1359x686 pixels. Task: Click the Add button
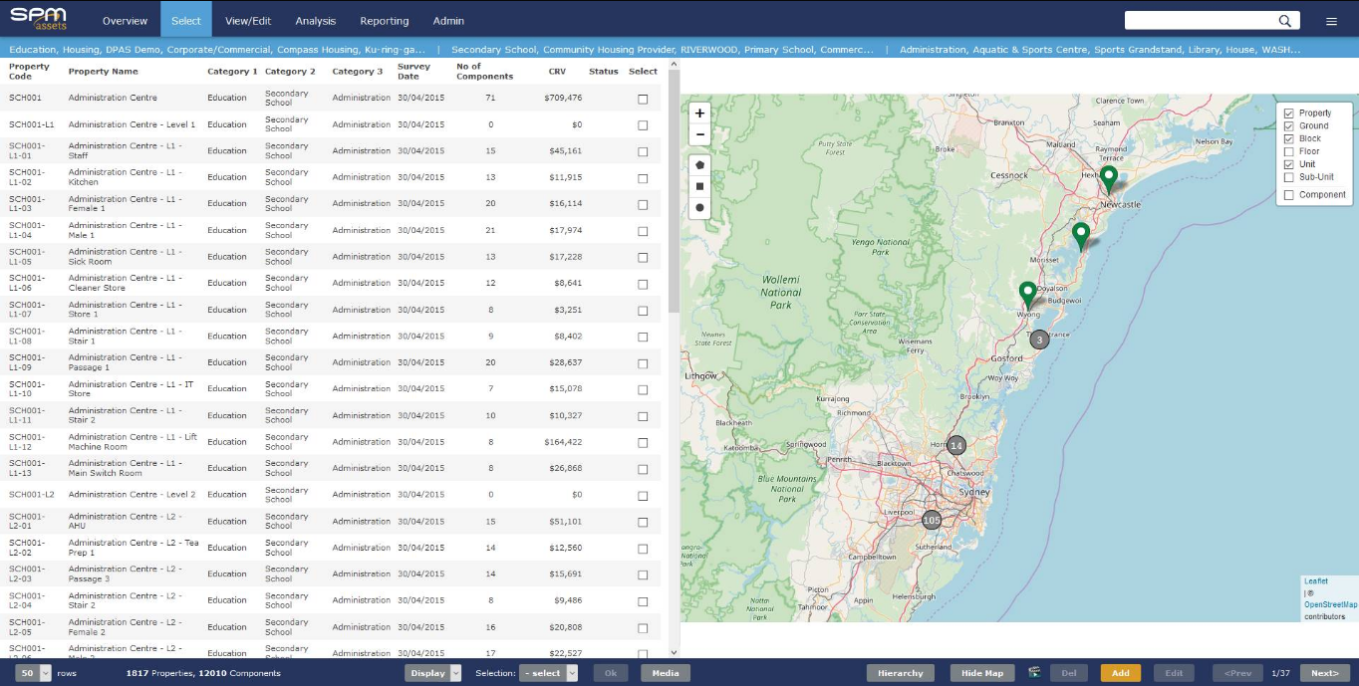1120,673
